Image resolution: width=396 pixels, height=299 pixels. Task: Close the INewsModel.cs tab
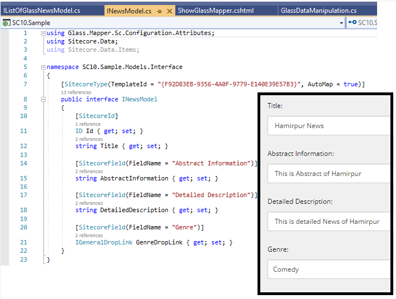point(170,11)
